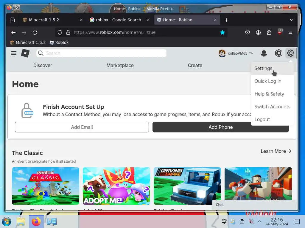Mute or unmute the system volume tray icon
The width and height of the screenshot is (305, 228).
[x=251, y=221]
